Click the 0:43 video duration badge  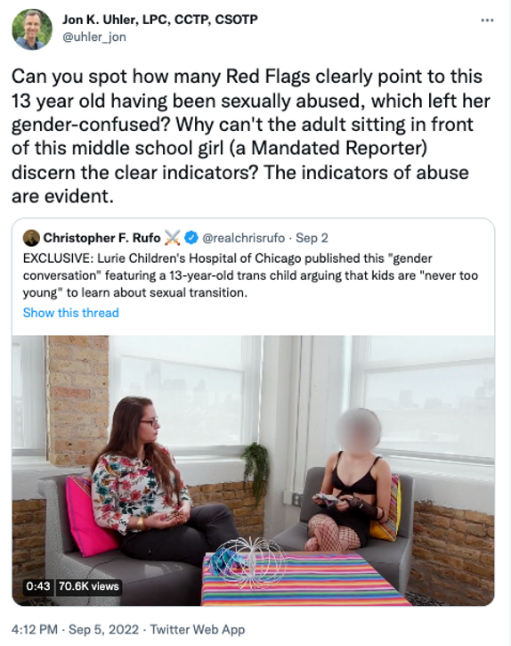[38, 585]
